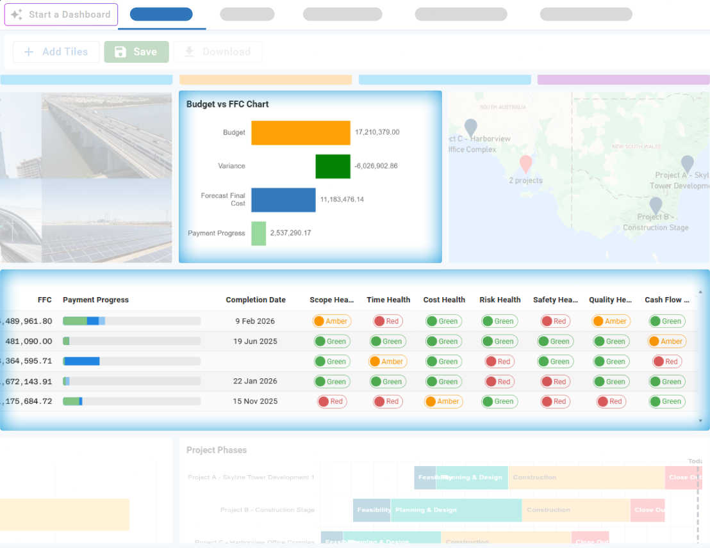Click the orange Budget bar in the chart
The height and width of the screenshot is (548, 710).
pos(300,133)
